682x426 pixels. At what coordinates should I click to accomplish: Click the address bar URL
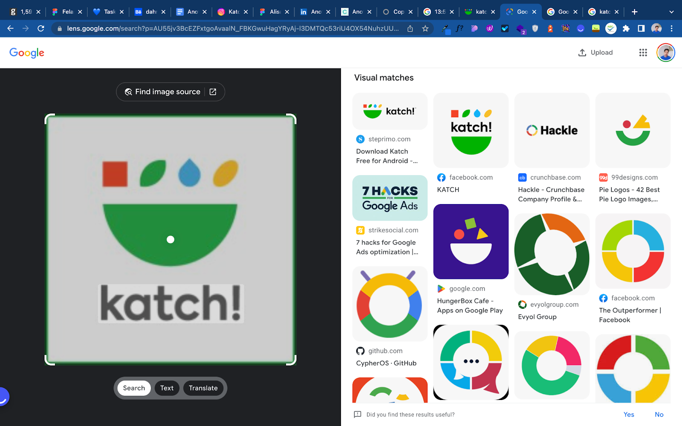coord(233,29)
